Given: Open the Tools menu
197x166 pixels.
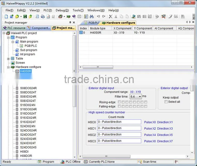Looking at the screenshot, I should 78,10.
